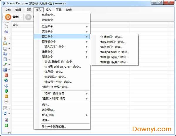Image resolution: width=176 pixels, height=136 pixels.
Task: Click the message box info icon
Action: [6, 86]
